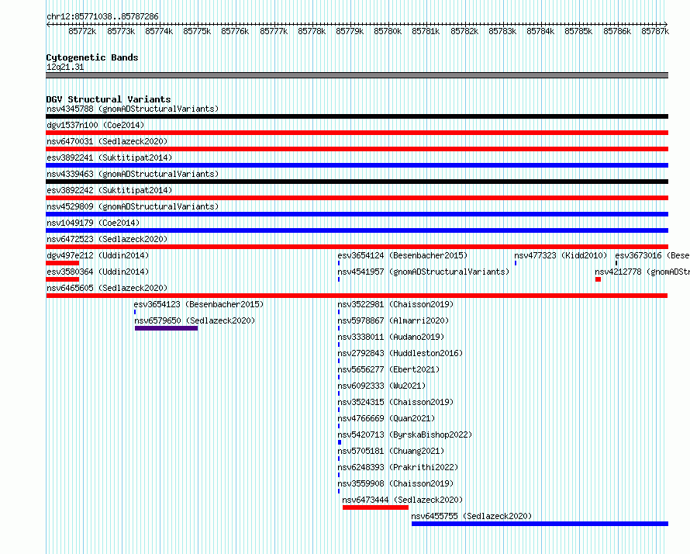Click nsv2792843 (Huddleston2016) label
The image size is (690, 554).
[x=400, y=353]
